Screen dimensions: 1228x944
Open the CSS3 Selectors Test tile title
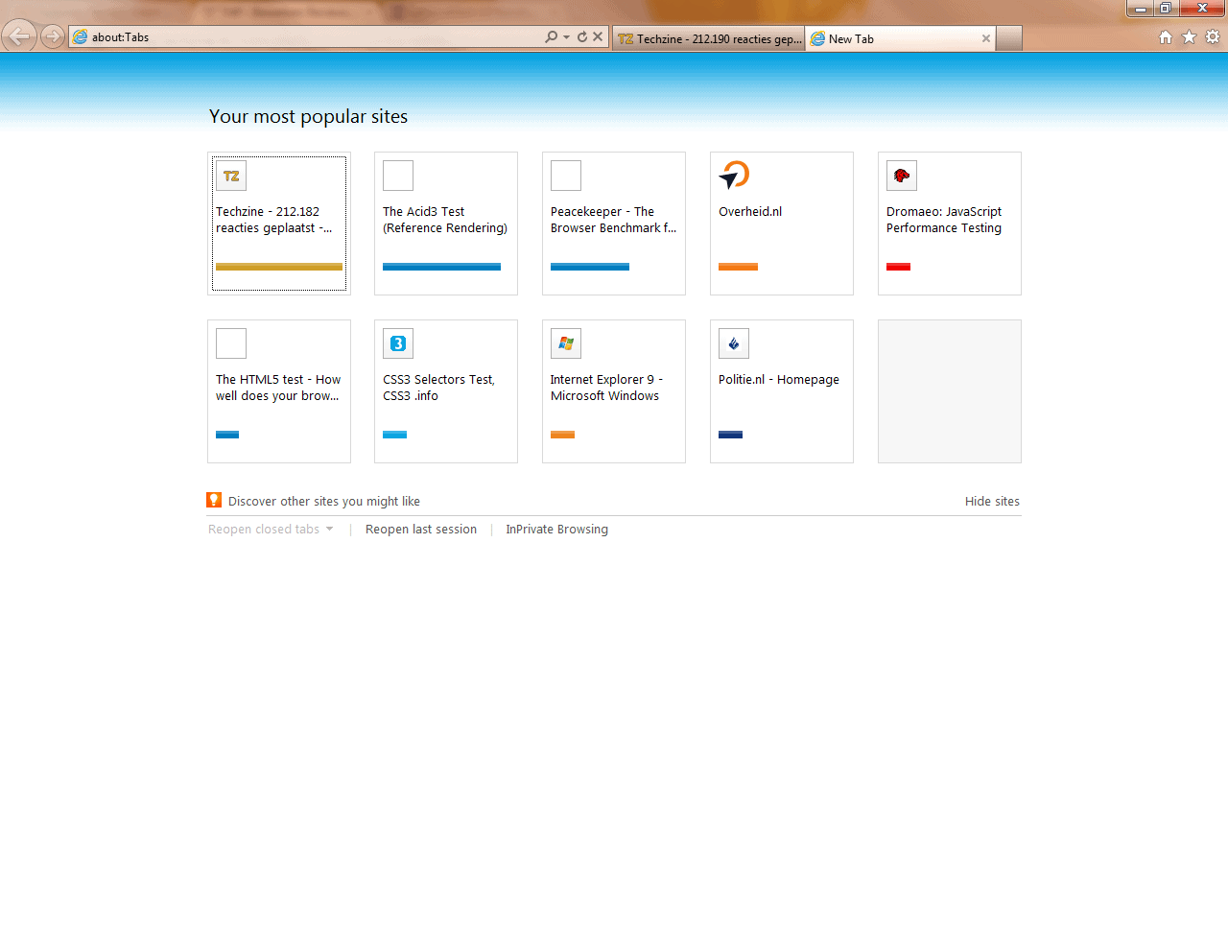click(x=438, y=388)
